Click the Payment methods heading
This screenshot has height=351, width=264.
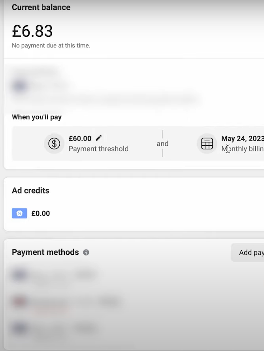click(x=45, y=252)
